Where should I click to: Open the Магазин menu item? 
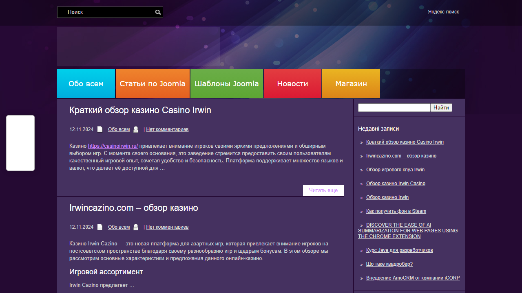[351, 83]
